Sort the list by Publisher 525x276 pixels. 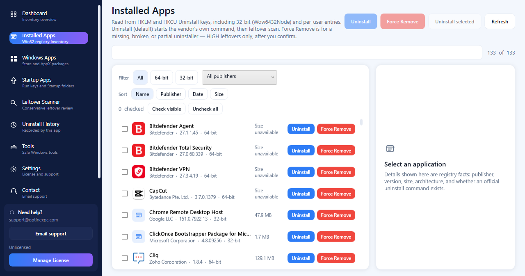(171, 94)
